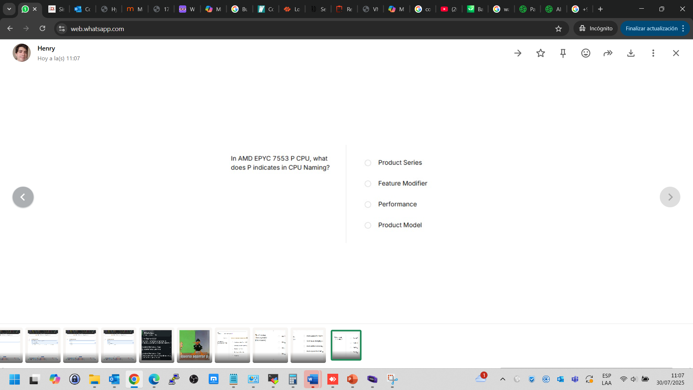
Task: Open the Daffy Duck meme thumbnail
Action: pyautogui.click(x=194, y=345)
